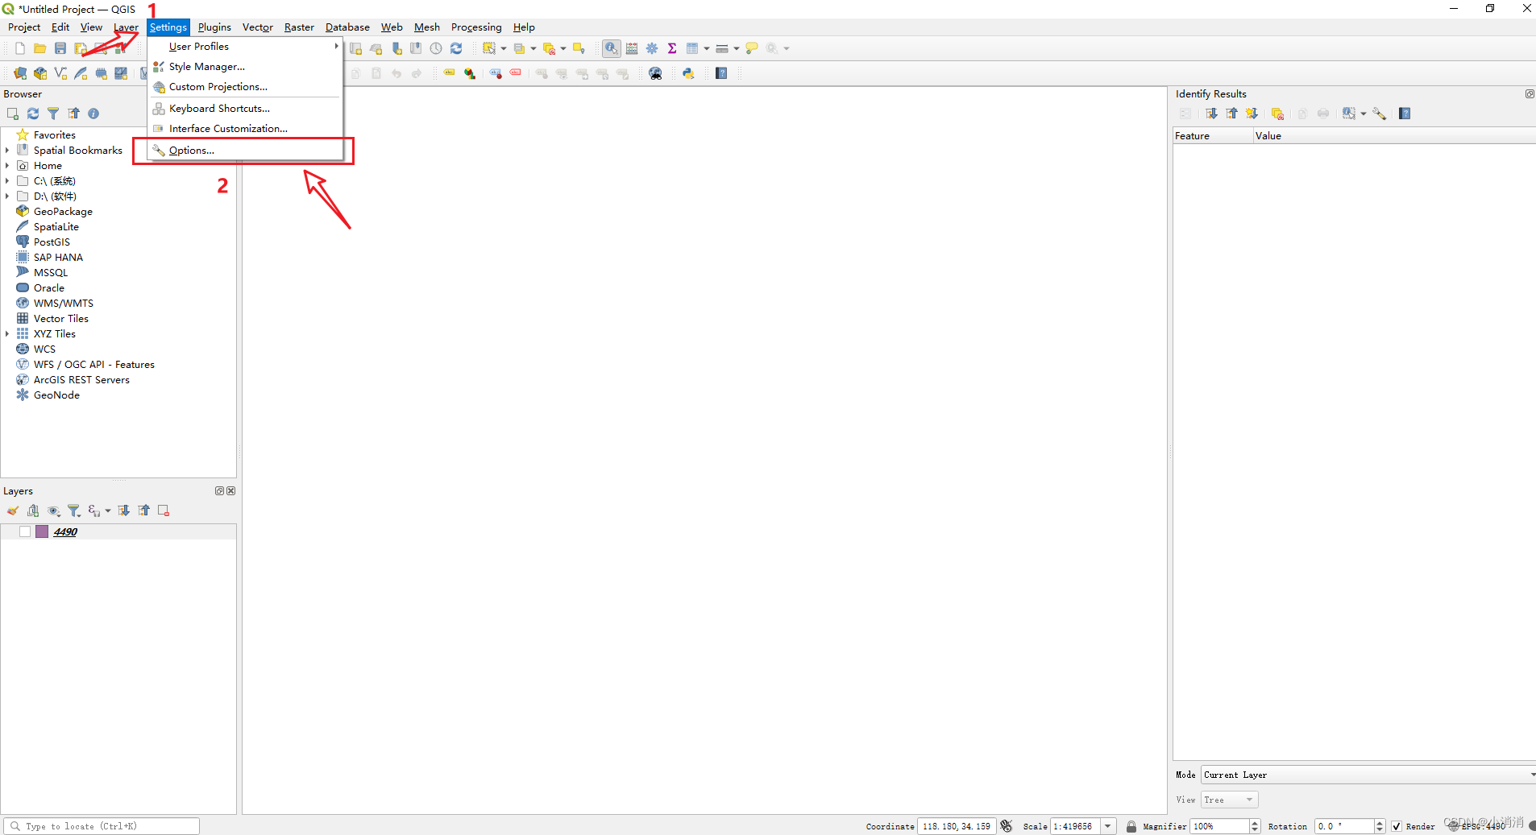This screenshot has width=1536, height=835.
Task: Open Layer Styling panel brush icon
Action: tap(13, 511)
